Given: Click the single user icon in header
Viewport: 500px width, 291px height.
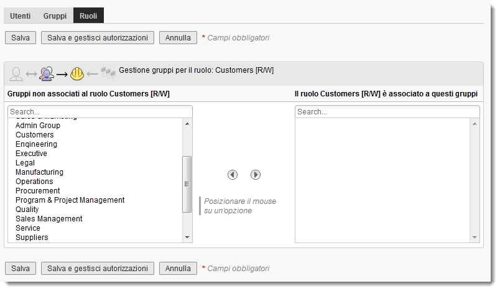Looking at the screenshot, I should (x=16, y=74).
